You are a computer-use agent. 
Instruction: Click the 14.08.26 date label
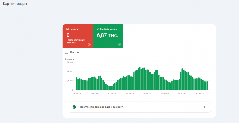pyautogui.click(x=147, y=93)
